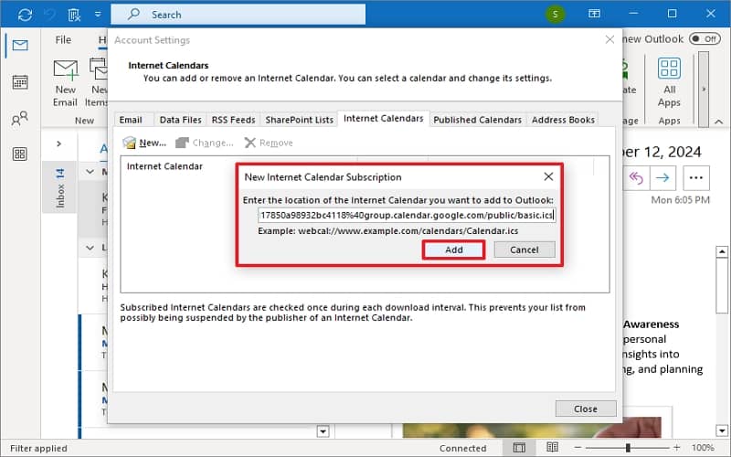Image resolution: width=731 pixels, height=457 pixels.
Task: Click the New Email ribbon button
Action: [65, 83]
